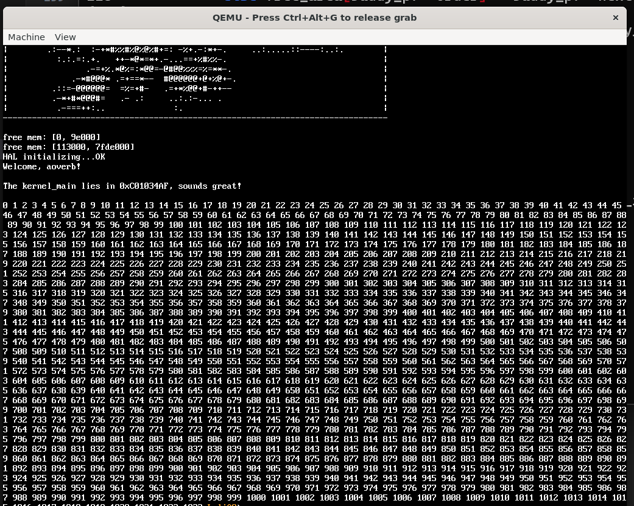Click the "HAL initializing...OK" line
The width and height of the screenshot is (634, 506).
[54, 156]
